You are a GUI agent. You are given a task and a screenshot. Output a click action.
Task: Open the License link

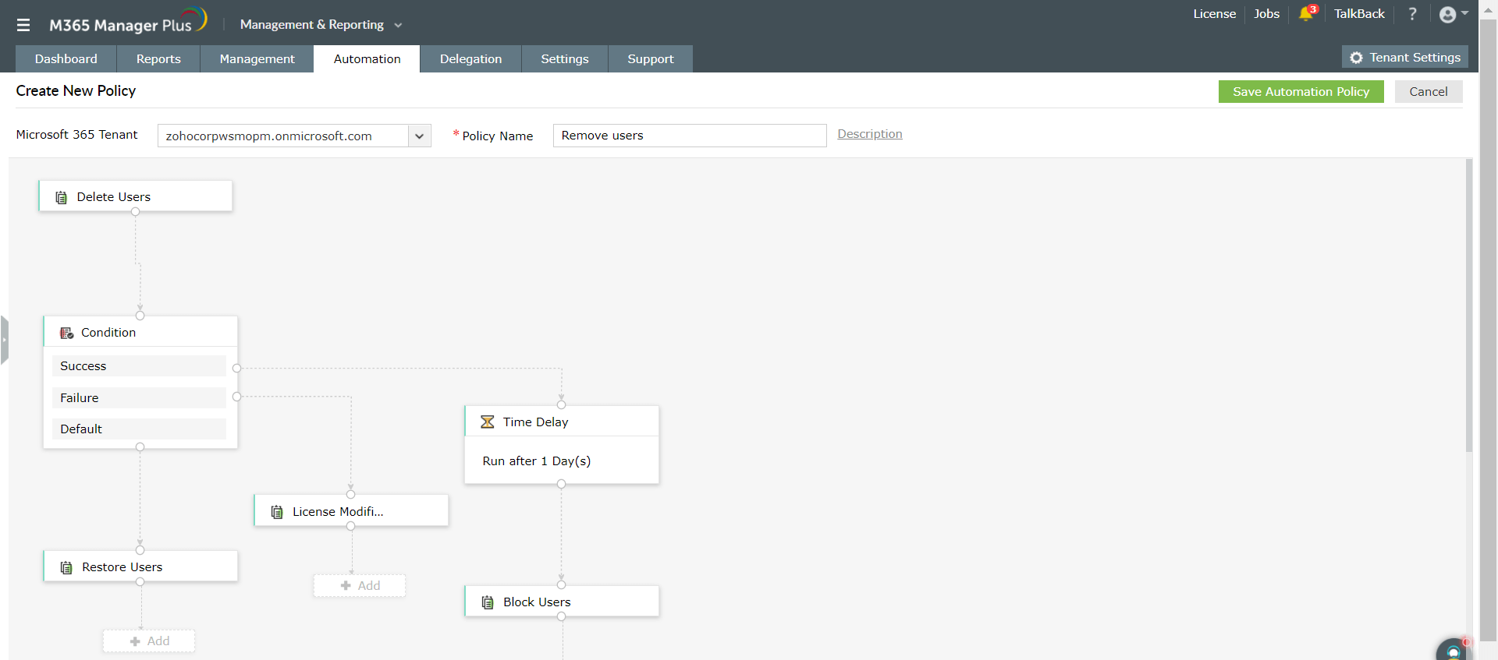[x=1215, y=14]
